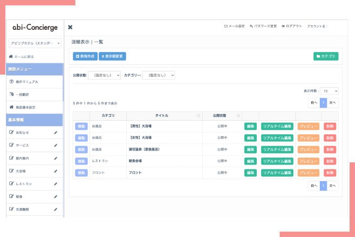
Task: Change the 表示件数 page size dropdown
Action: (x=329, y=91)
